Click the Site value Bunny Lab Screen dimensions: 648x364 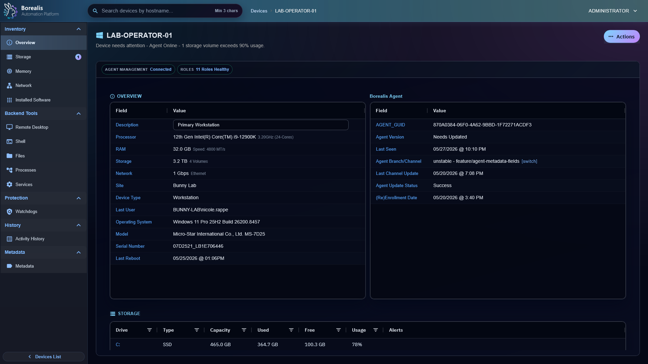coord(185,186)
